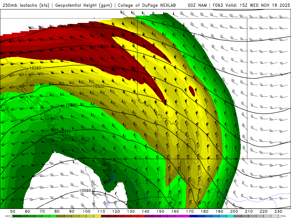The image size is (291, 218).
Task: Click the 60 value on the color scale
Action: [27, 211]
